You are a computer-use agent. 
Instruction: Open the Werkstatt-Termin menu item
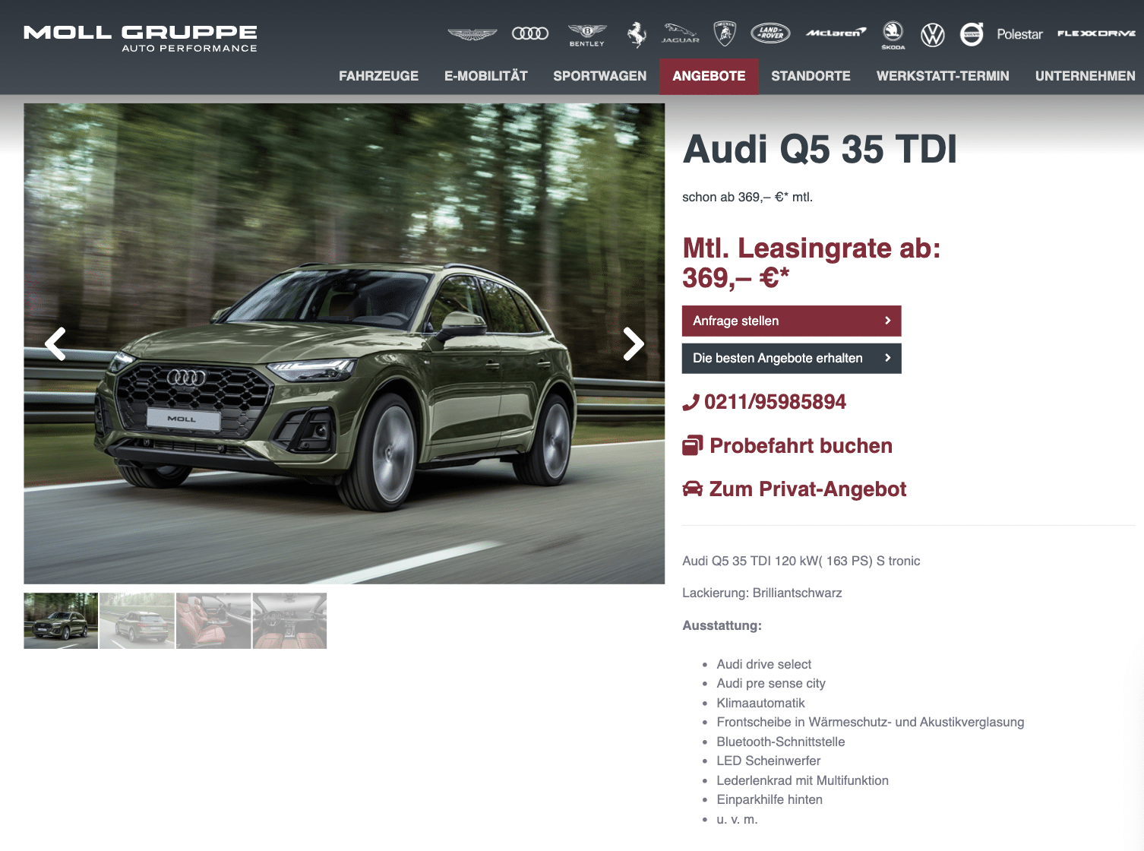[x=943, y=76]
